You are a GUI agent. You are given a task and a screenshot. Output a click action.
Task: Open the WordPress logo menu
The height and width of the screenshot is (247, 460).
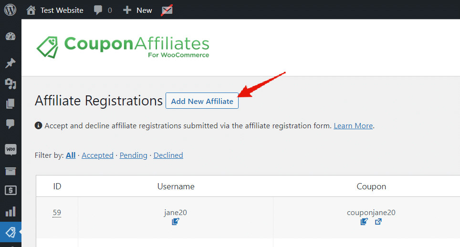tap(10, 10)
